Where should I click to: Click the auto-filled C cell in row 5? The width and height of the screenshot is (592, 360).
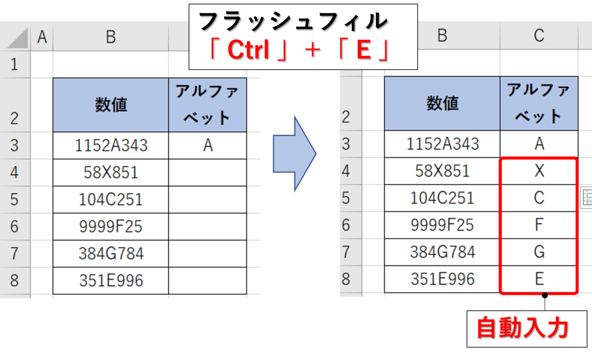tap(539, 198)
